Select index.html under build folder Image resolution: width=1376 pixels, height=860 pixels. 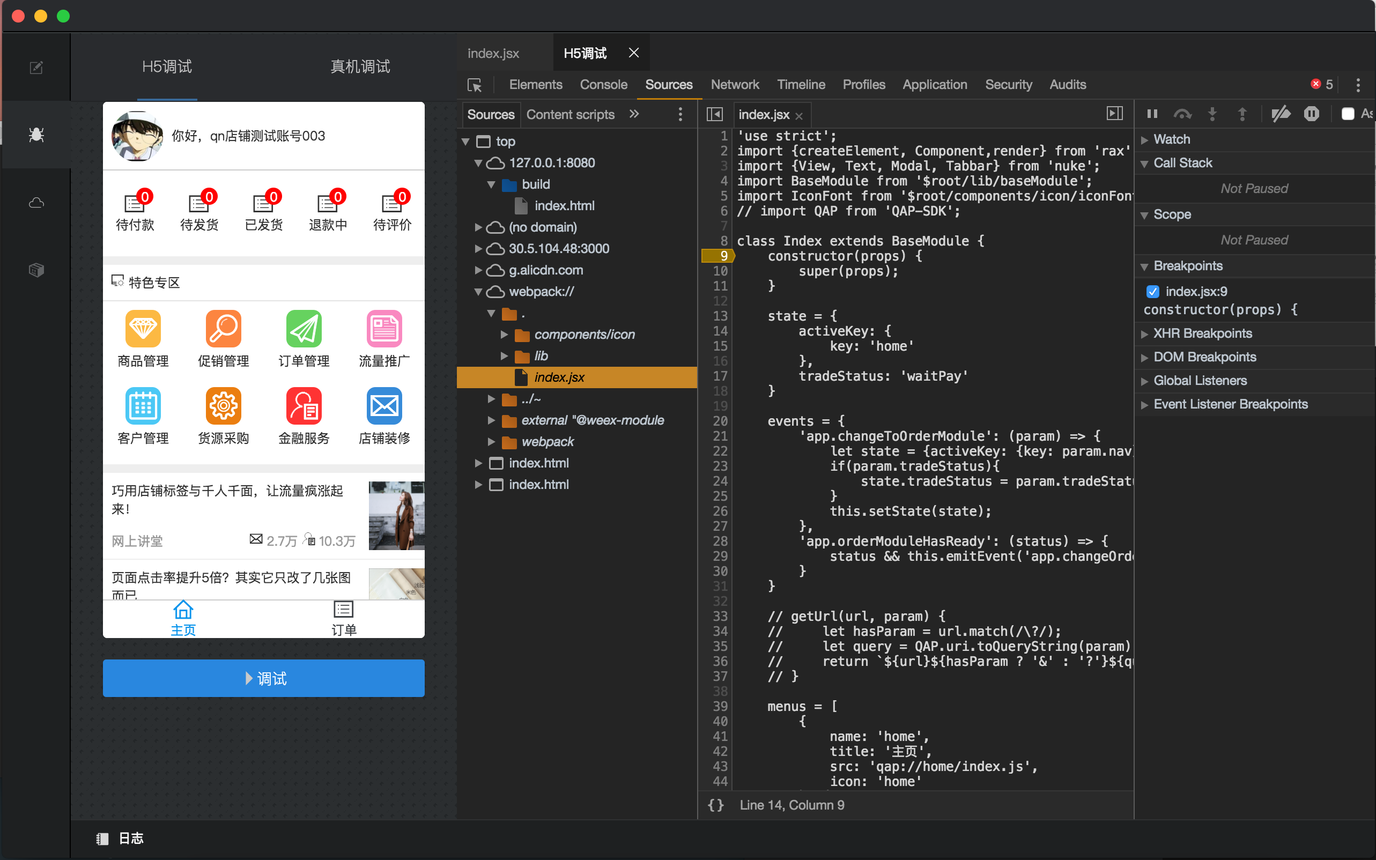pyautogui.click(x=564, y=206)
